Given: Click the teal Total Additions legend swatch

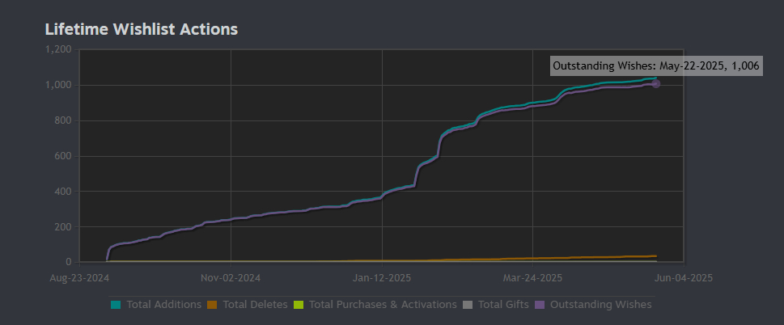Looking at the screenshot, I should [x=116, y=305].
